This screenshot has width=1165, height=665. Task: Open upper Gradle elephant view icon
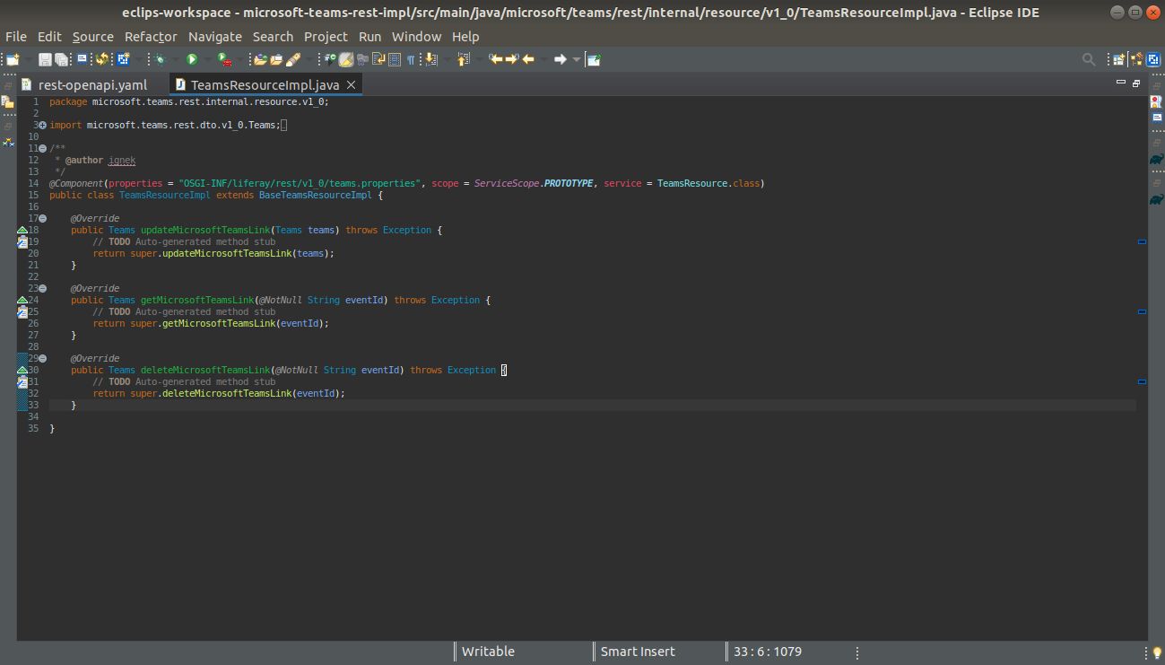click(x=1156, y=159)
